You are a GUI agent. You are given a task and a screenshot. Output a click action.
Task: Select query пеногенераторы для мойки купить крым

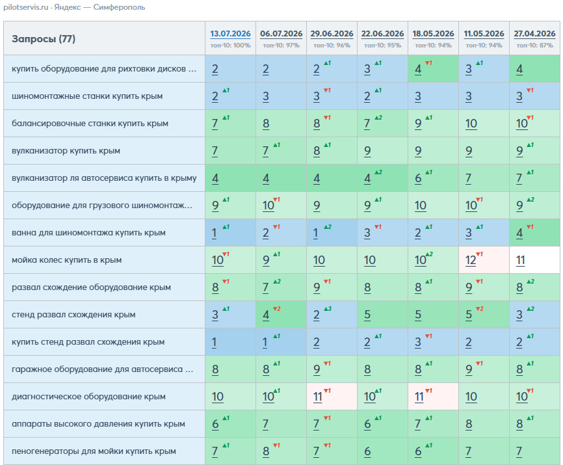tap(94, 451)
